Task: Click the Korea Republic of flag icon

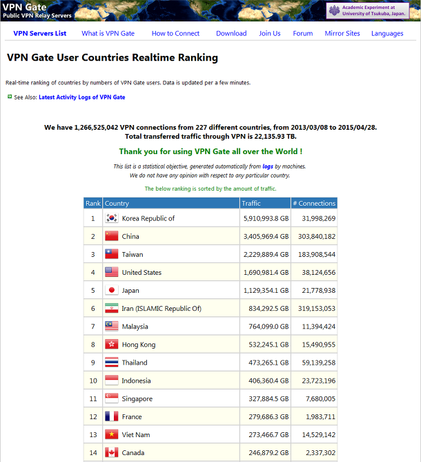Action: click(112, 218)
